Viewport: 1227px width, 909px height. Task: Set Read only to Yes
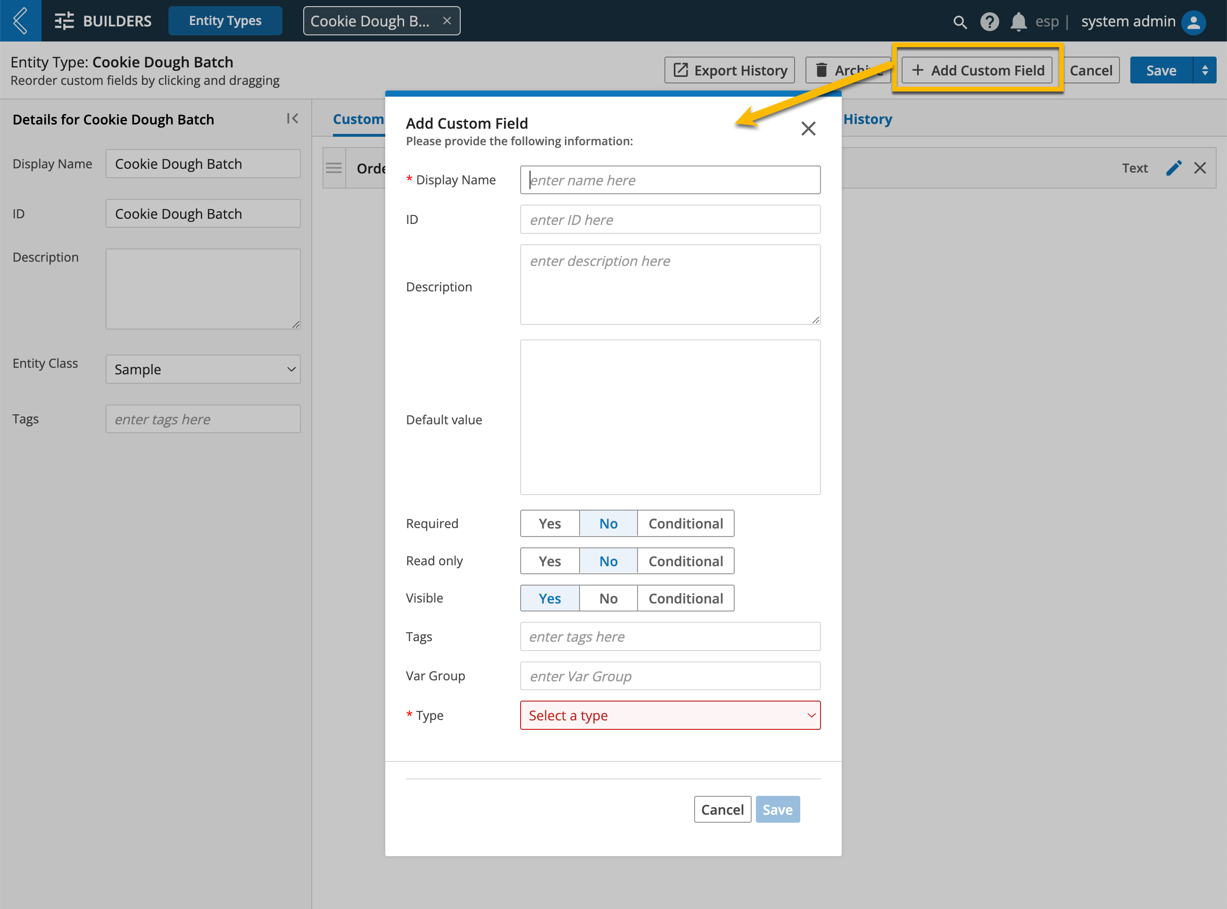(550, 561)
